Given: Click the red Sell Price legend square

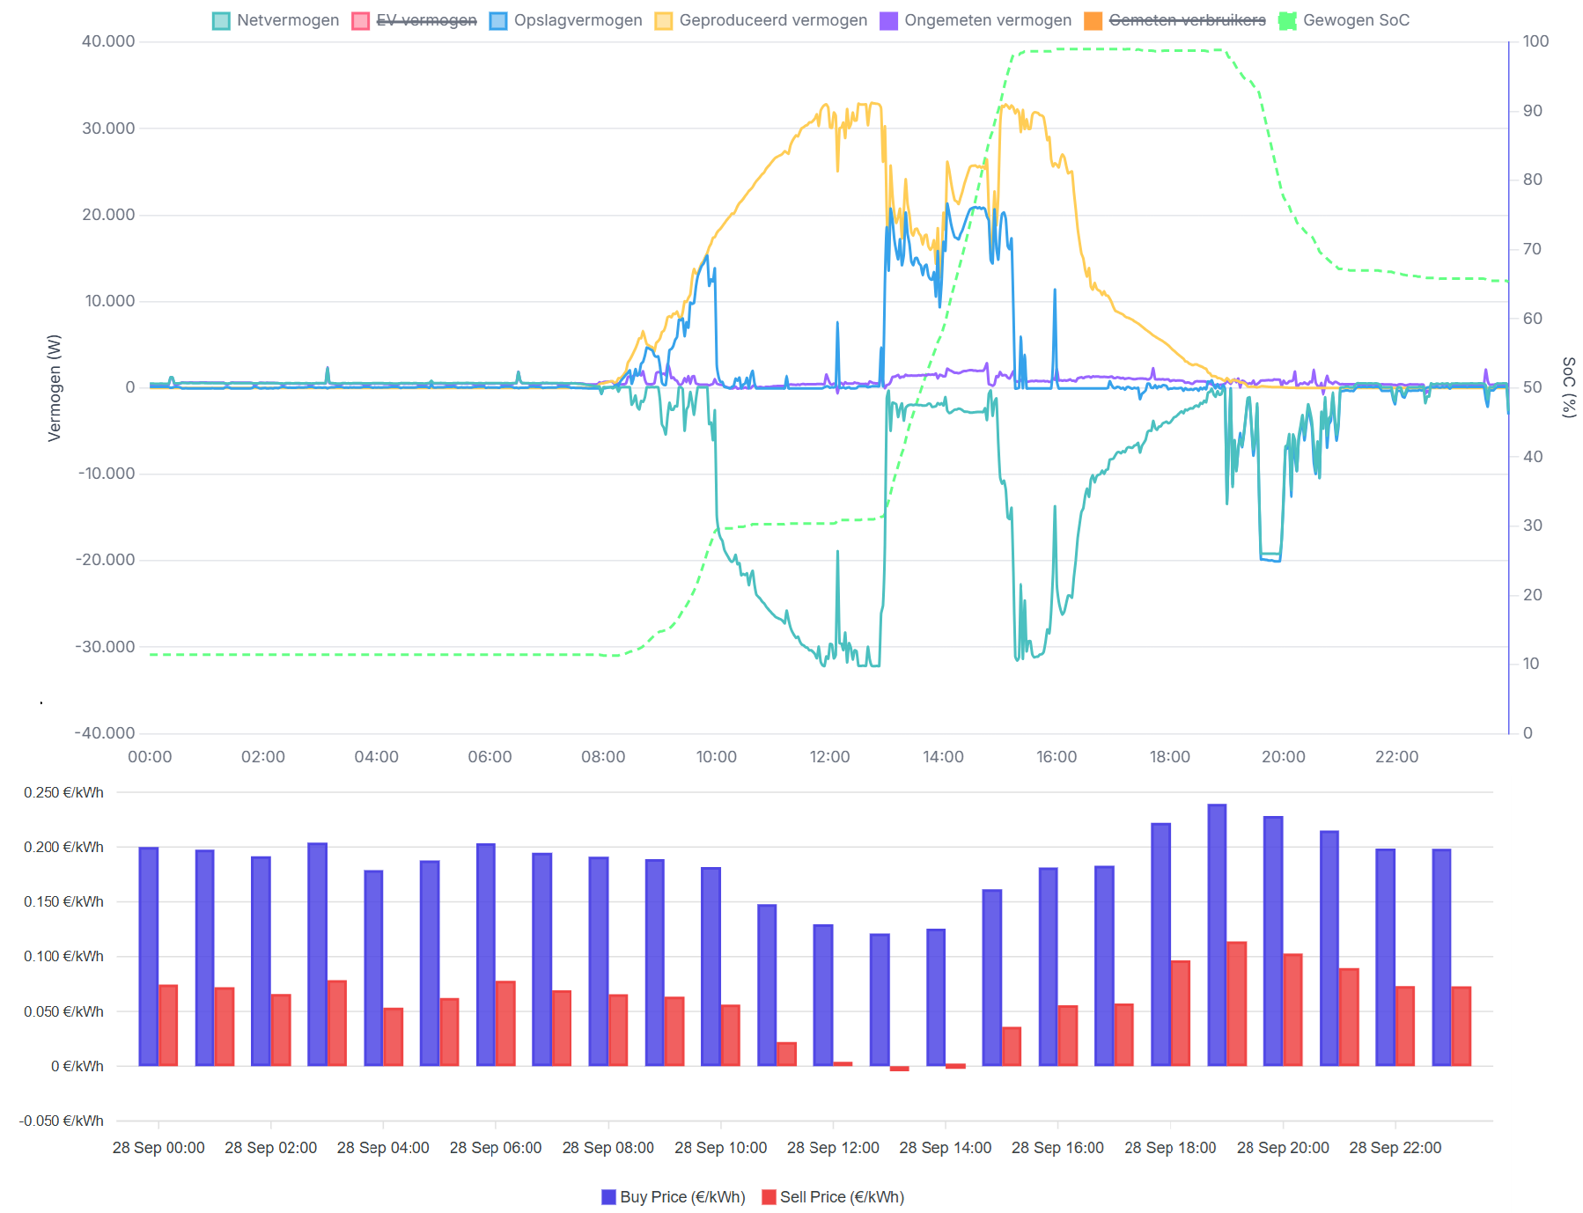Looking at the screenshot, I should (x=769, y=1197).
